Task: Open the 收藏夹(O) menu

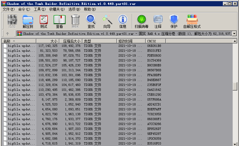Action: coord(57,9)
